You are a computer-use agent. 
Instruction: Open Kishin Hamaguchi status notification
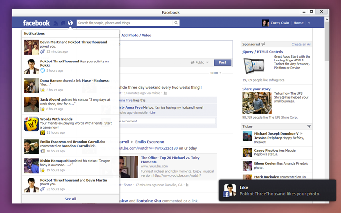click(x=70, y=166)
